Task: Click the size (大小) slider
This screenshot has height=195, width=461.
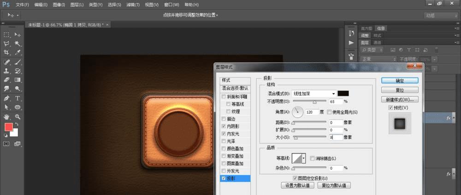Action: (309, 137)
